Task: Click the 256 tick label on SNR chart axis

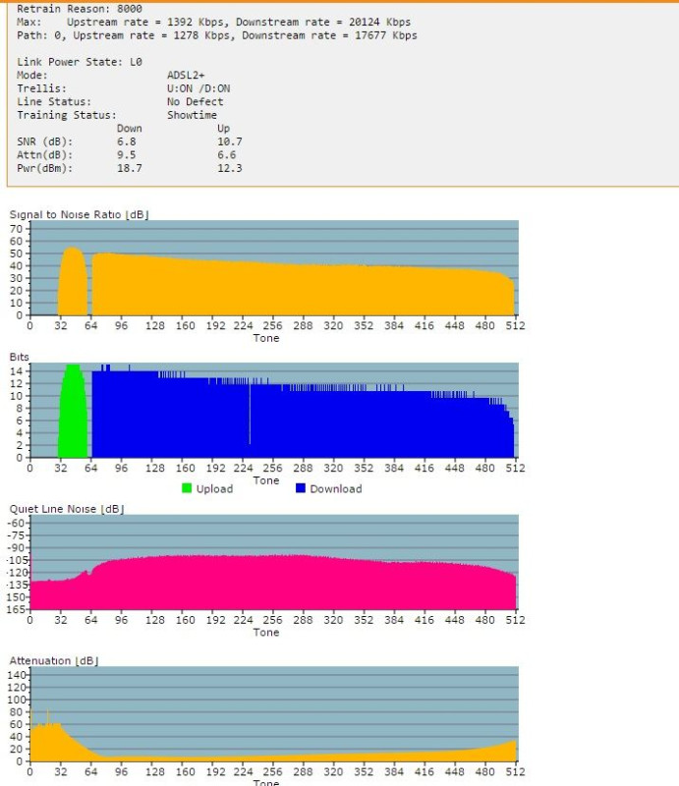Action: pyautogui.click(x=273, y=326)
